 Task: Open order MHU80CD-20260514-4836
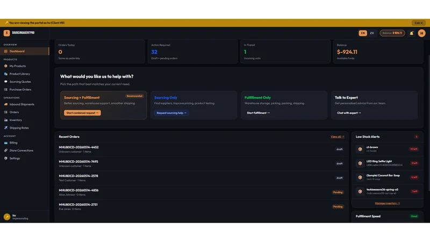pos(201,192)
